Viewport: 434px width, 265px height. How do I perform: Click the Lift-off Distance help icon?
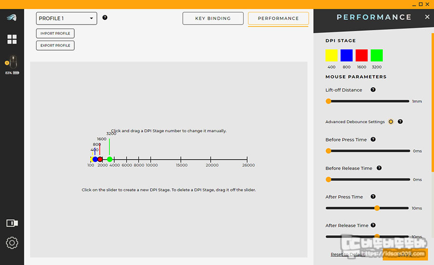point(373,90)
